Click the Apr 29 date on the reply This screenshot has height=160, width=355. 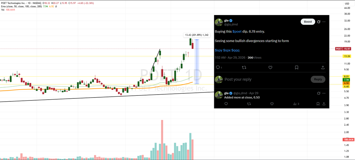(x=254, y=93)
